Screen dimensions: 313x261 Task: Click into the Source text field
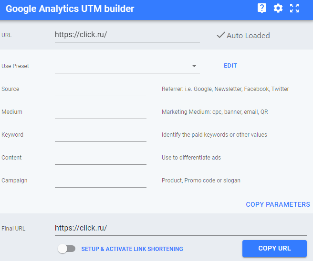click(100, 89)
